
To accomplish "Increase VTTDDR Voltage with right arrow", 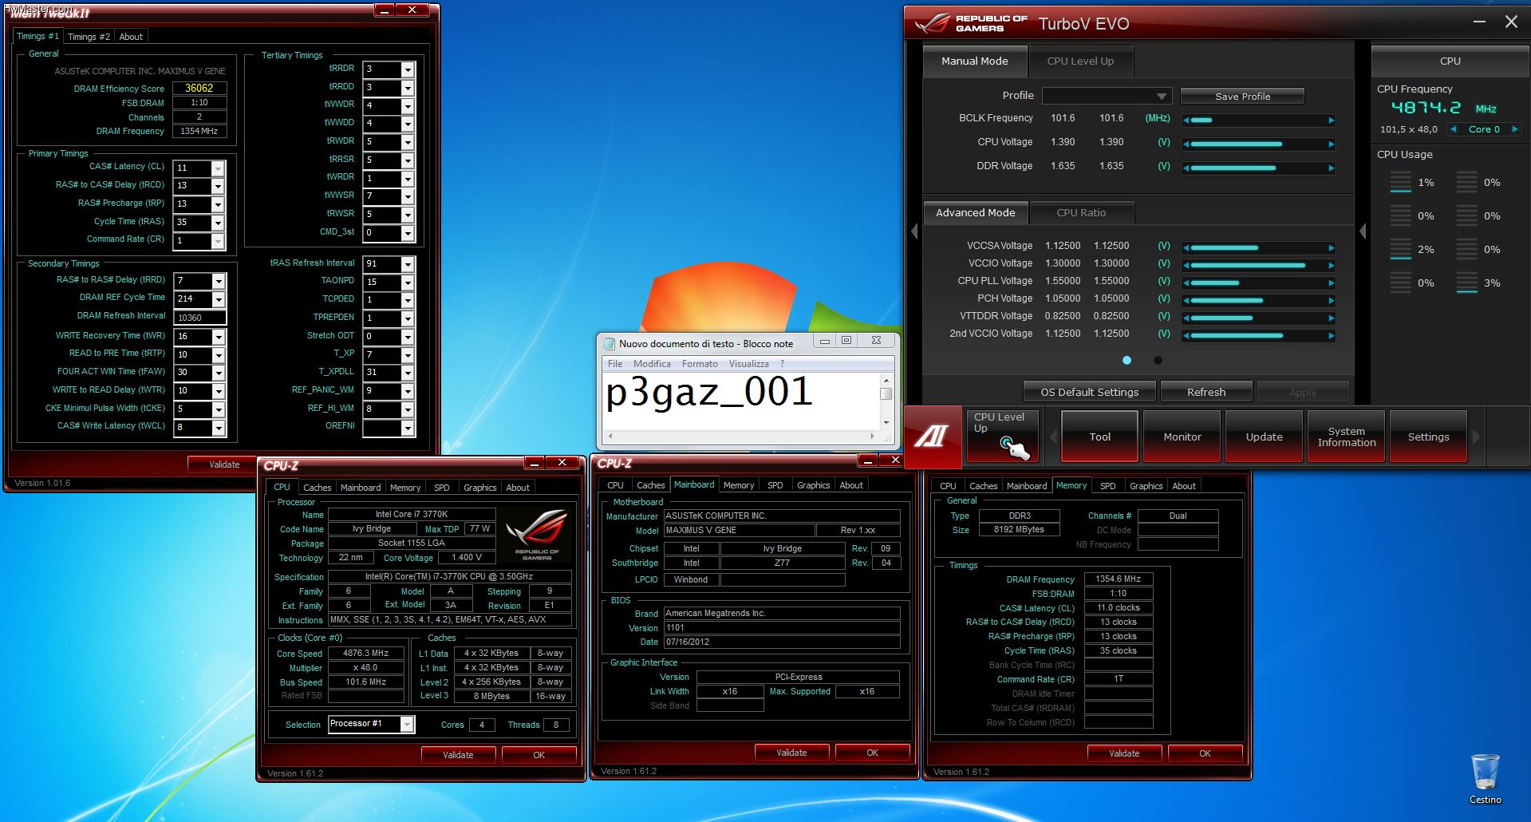I will [x=1331, y=318].
